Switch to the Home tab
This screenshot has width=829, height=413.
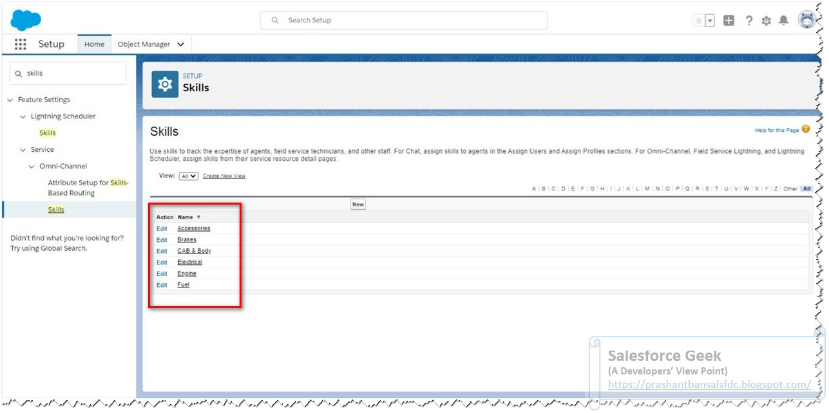(x=94, y=44)
